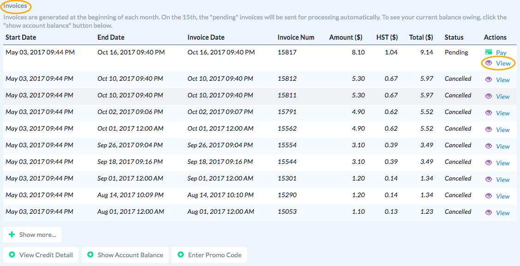
Task: Click the eye icon for invoice 15812
Action: coord(489,79)
